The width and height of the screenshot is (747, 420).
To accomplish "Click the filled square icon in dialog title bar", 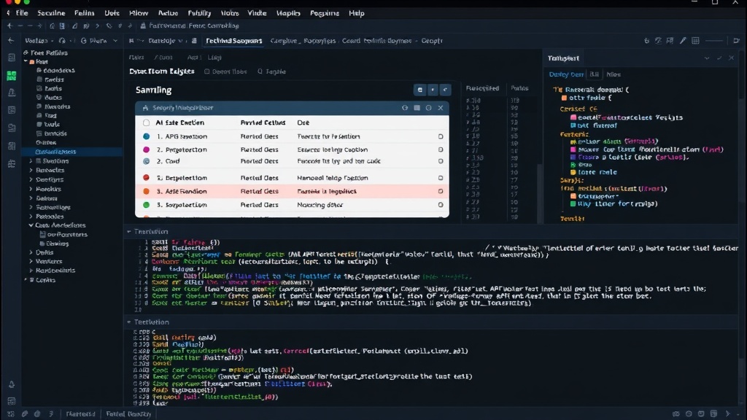I will point(417,108).
